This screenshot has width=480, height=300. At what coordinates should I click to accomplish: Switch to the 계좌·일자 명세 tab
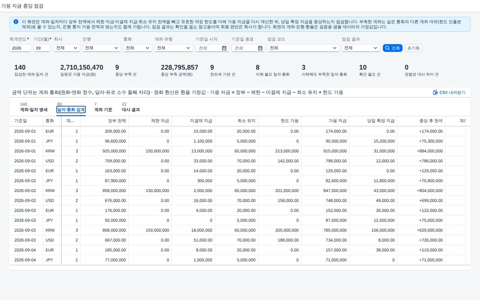tap(34, 110)
